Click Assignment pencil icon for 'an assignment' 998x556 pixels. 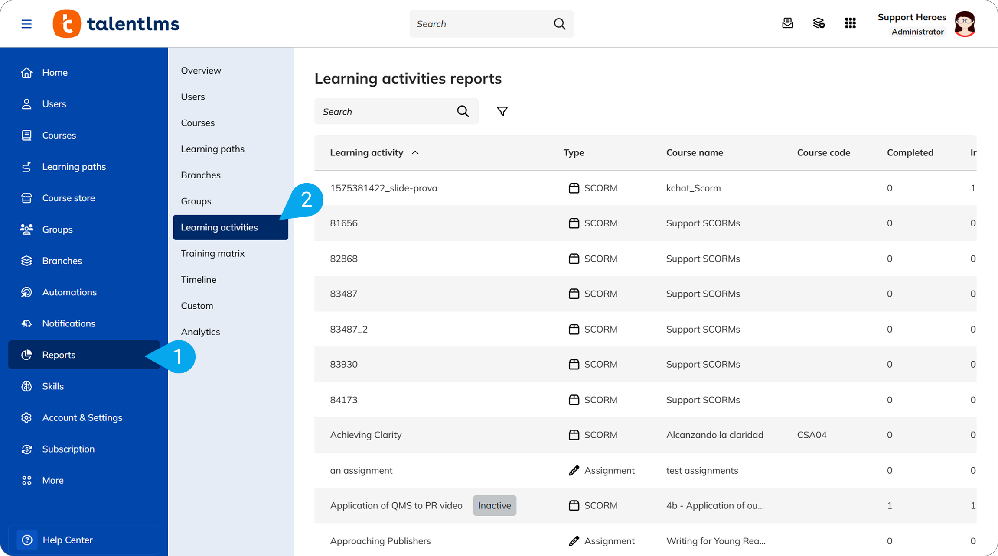click(574, 470)
